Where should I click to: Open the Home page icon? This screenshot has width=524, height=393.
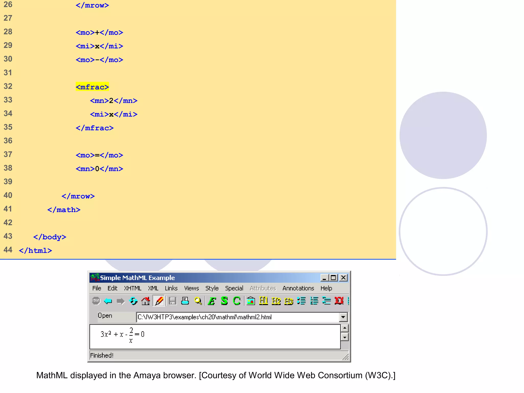coord(146,301)
